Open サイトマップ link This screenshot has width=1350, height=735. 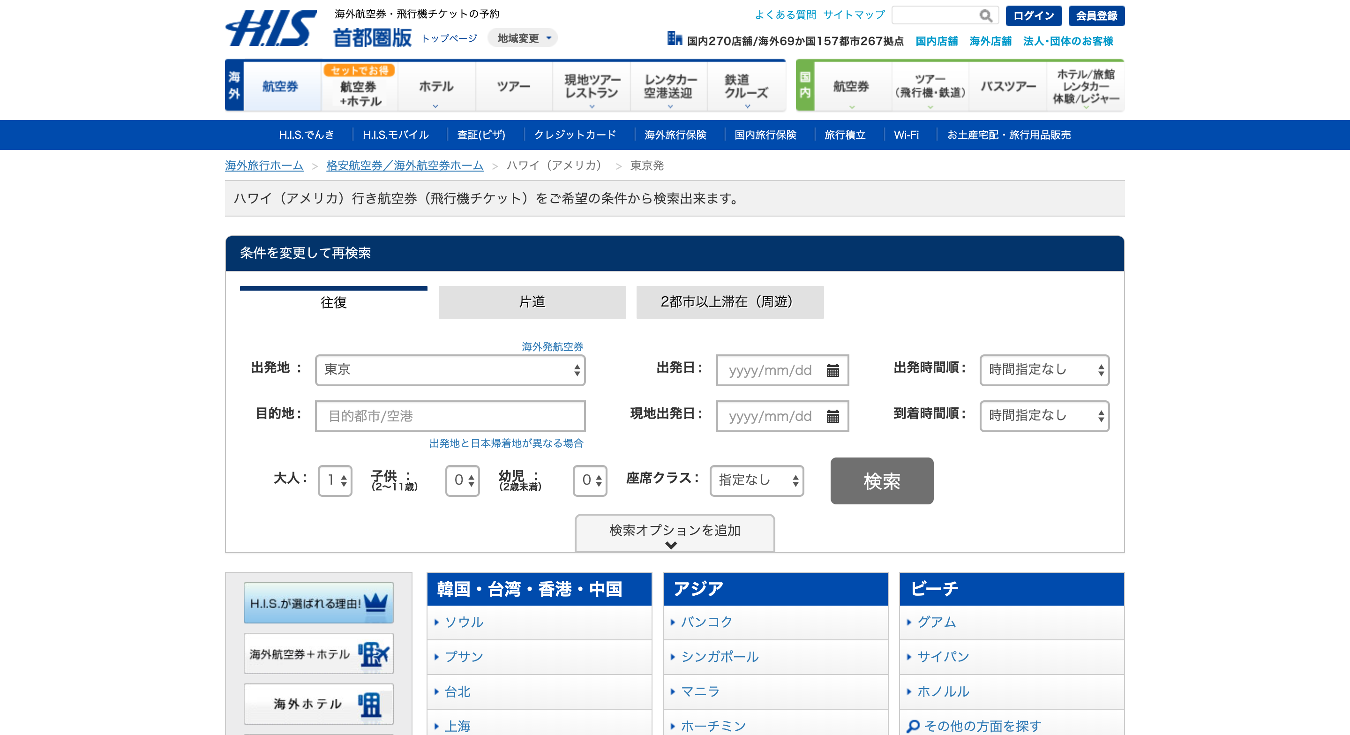[854, 15]
